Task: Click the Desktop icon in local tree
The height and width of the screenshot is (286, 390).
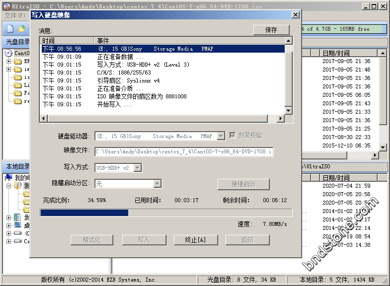Action: pos(18,225)
